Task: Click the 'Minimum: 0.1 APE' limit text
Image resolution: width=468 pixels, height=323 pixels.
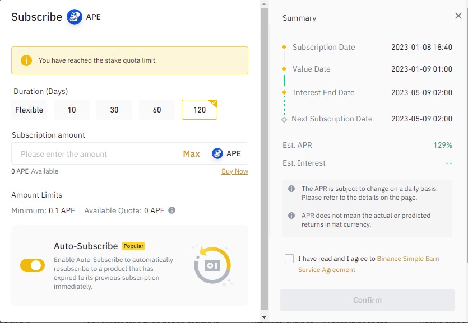Action: pos(43,210)
